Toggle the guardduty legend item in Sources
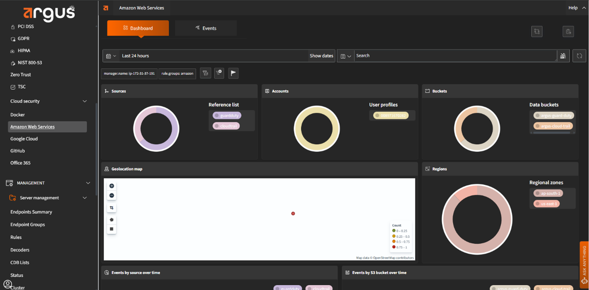589x290 pixels. pyautogui.click(x=227, y=116)
